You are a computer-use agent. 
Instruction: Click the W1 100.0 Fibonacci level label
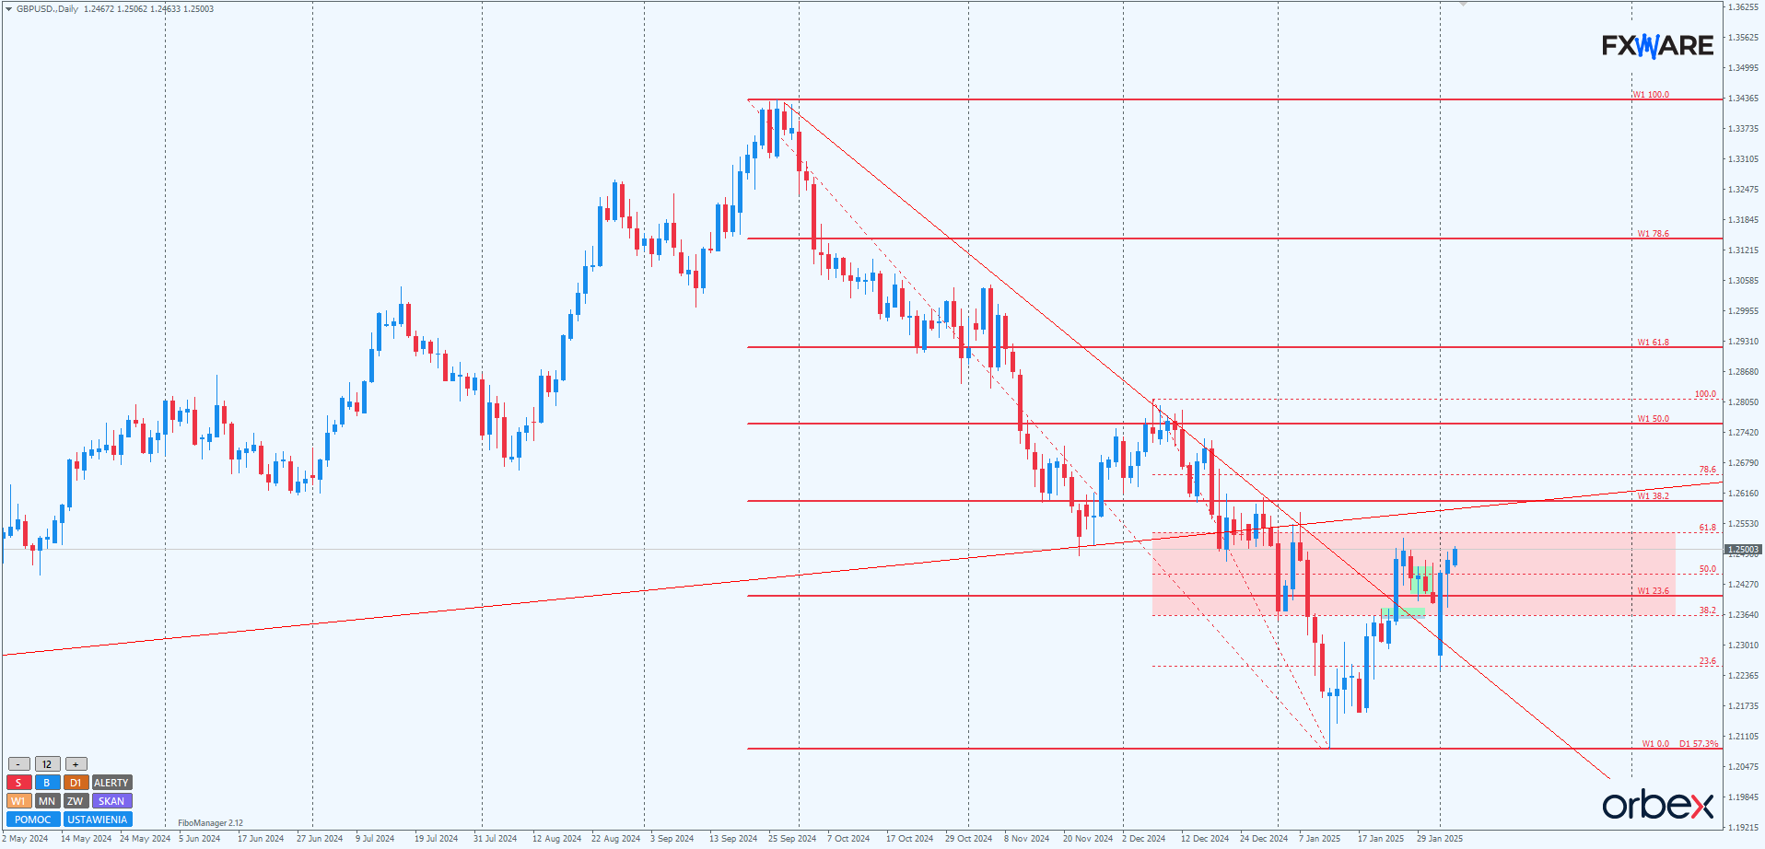point(1650,95)
